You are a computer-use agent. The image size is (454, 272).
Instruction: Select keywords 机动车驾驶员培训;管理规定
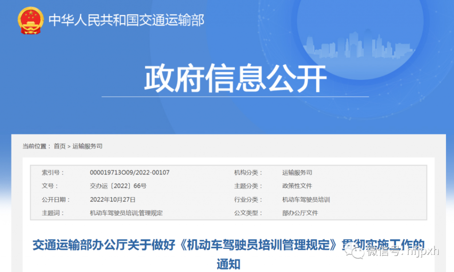[126, 213]
